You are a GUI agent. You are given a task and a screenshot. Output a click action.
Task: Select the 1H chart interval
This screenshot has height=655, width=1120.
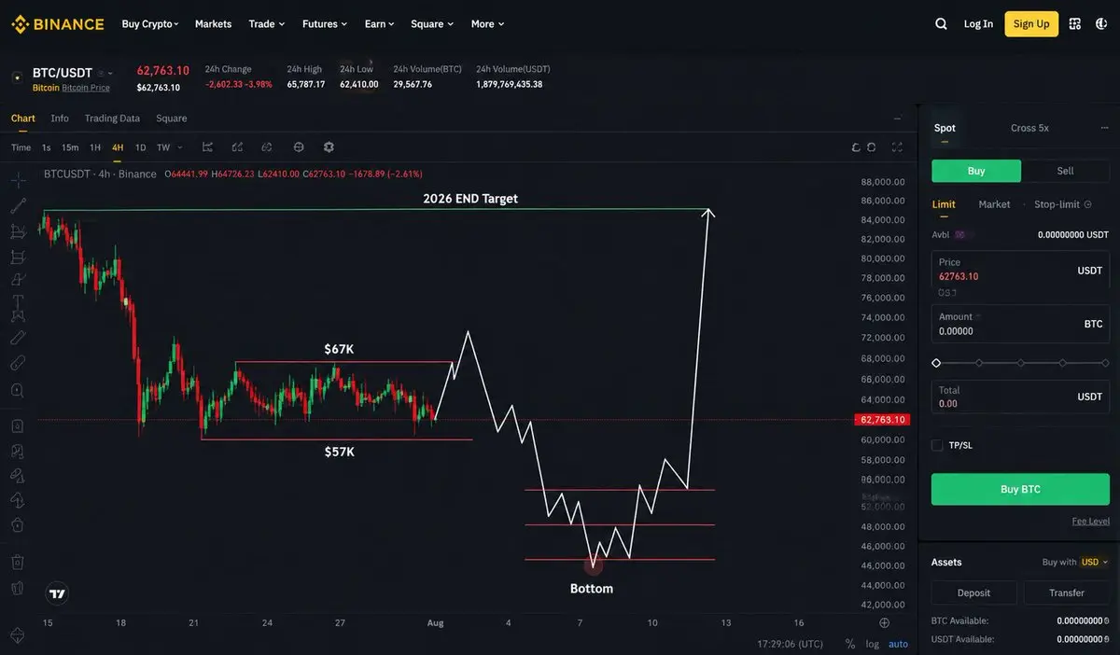point(95,147)
